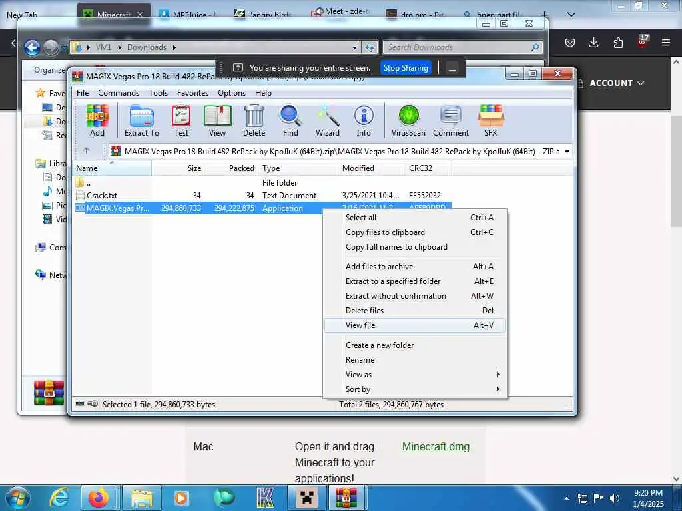Select the parent folder '..' row
The height and width of the screenshot is (511, 682).
tap(262, 183)
